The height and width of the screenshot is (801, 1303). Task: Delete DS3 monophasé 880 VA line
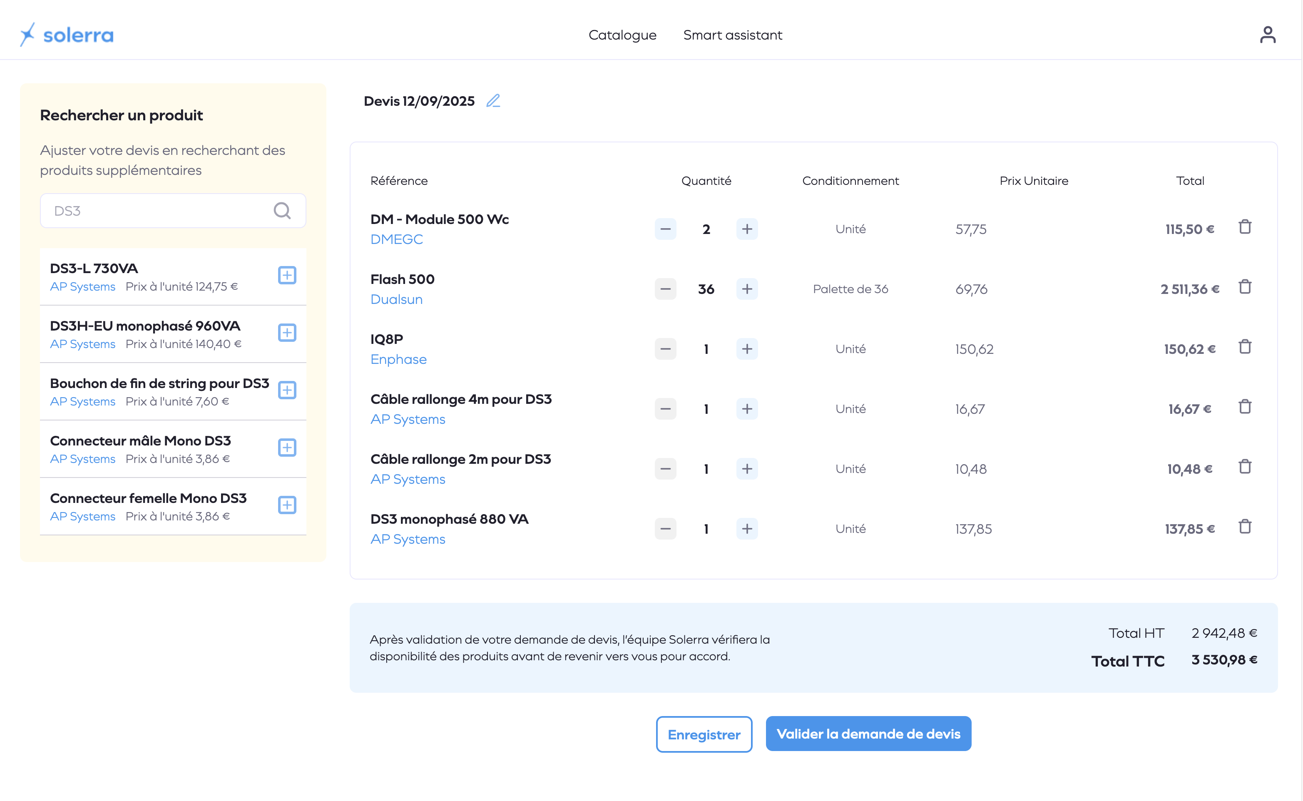(1245, 527)
